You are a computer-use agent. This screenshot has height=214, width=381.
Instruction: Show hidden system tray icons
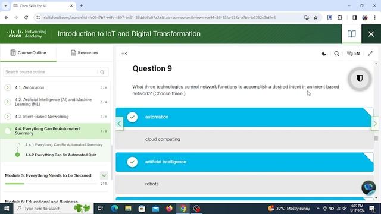coord(318,209)
